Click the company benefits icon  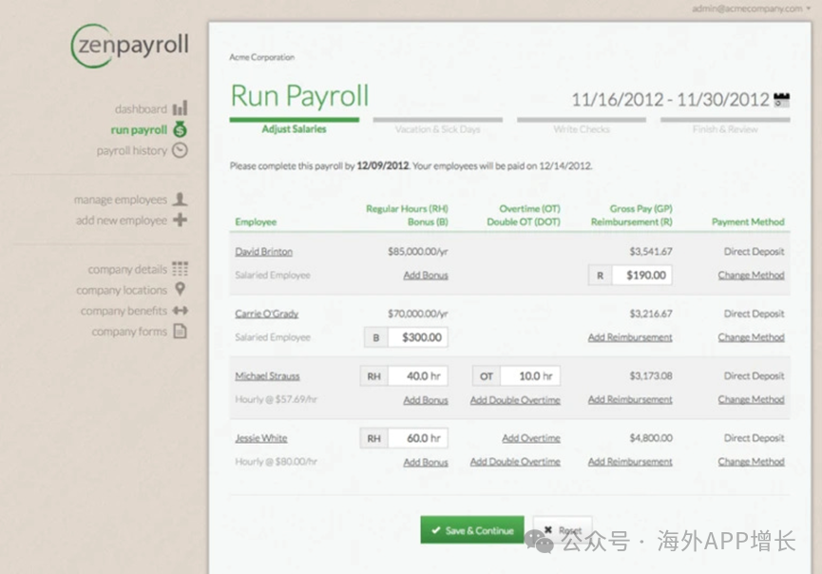[180, 311]
